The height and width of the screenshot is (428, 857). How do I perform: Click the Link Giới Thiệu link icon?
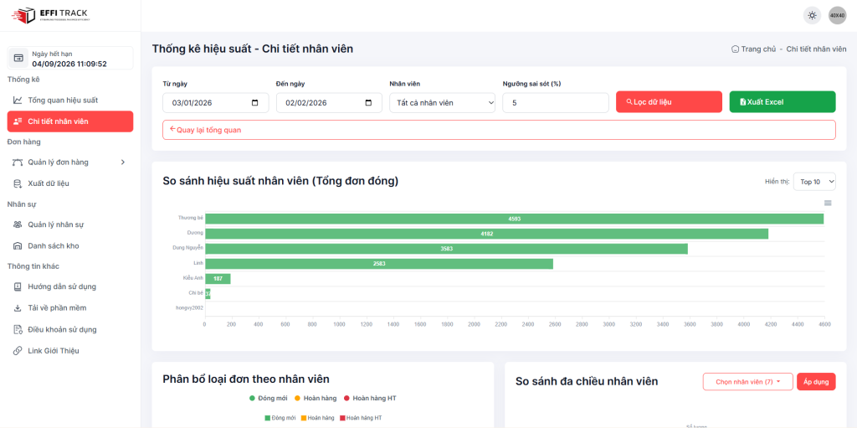click(x=18, y=351)
